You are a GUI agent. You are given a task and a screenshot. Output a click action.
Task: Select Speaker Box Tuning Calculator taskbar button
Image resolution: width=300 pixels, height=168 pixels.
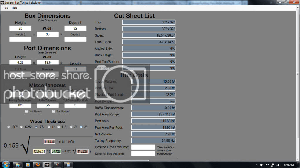pyautogui.click(x=47, y=165)
